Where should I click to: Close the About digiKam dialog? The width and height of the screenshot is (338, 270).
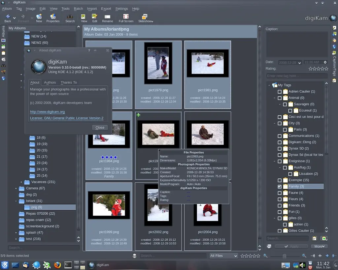pos(100,127)
